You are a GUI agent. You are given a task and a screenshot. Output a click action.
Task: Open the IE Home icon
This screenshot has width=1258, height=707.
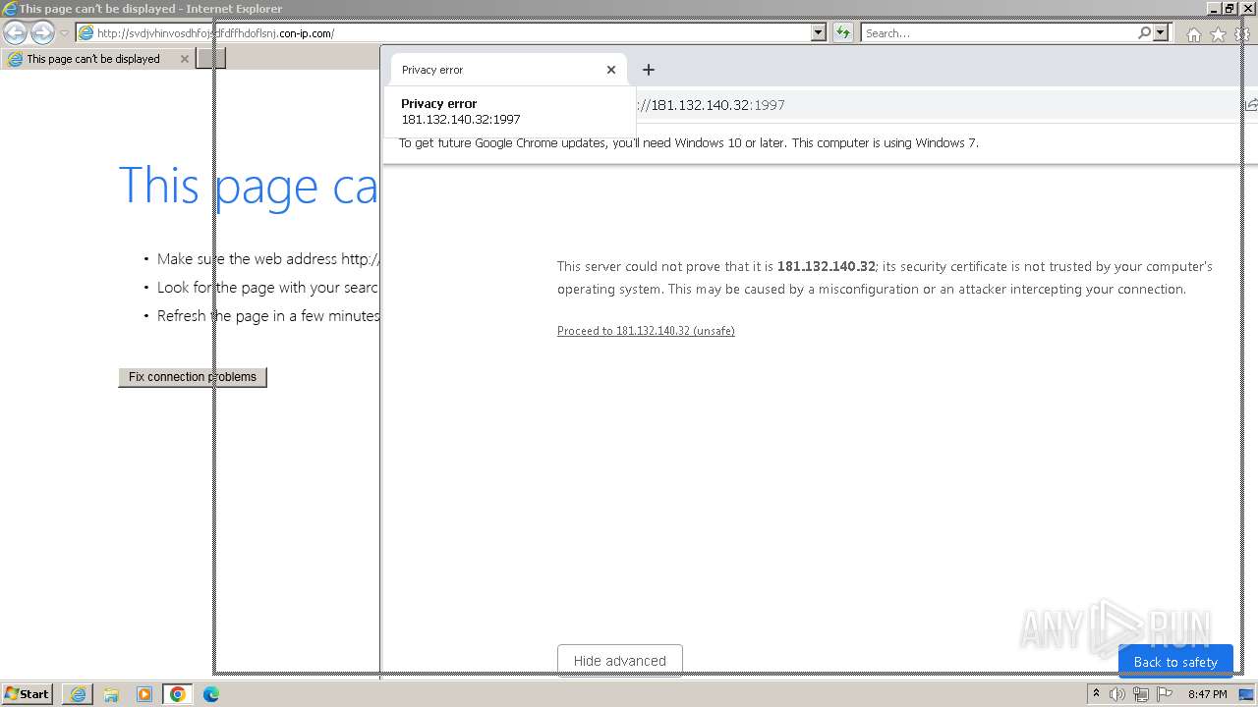1193,34
